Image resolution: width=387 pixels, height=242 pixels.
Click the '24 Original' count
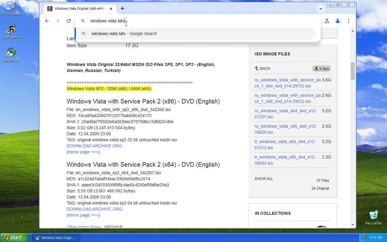tap(320, 188)
